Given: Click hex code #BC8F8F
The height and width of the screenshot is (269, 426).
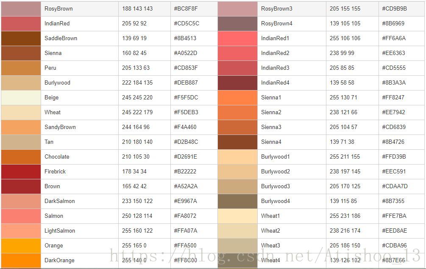Looking at the screenshot, I should pos(186,9).
